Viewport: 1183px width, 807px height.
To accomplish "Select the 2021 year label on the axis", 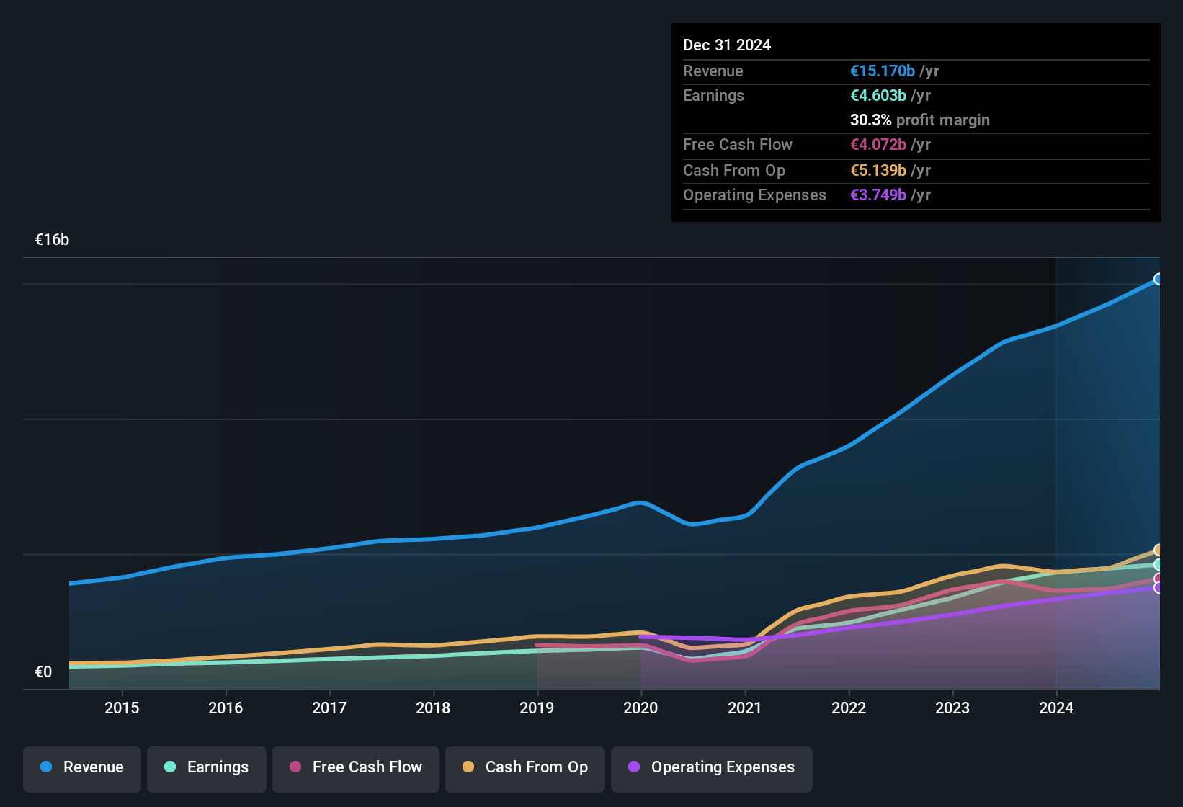I will [746, 708].
